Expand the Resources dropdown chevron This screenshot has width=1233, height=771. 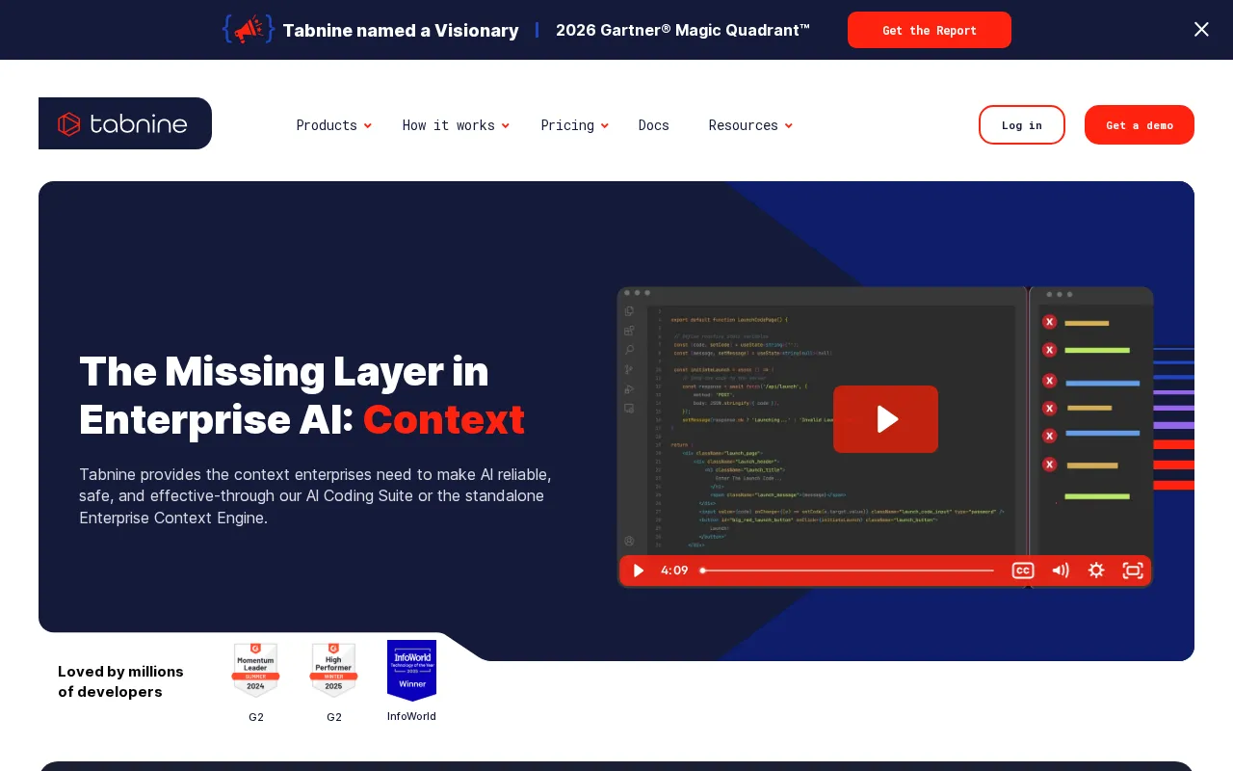tap(789, 126)
